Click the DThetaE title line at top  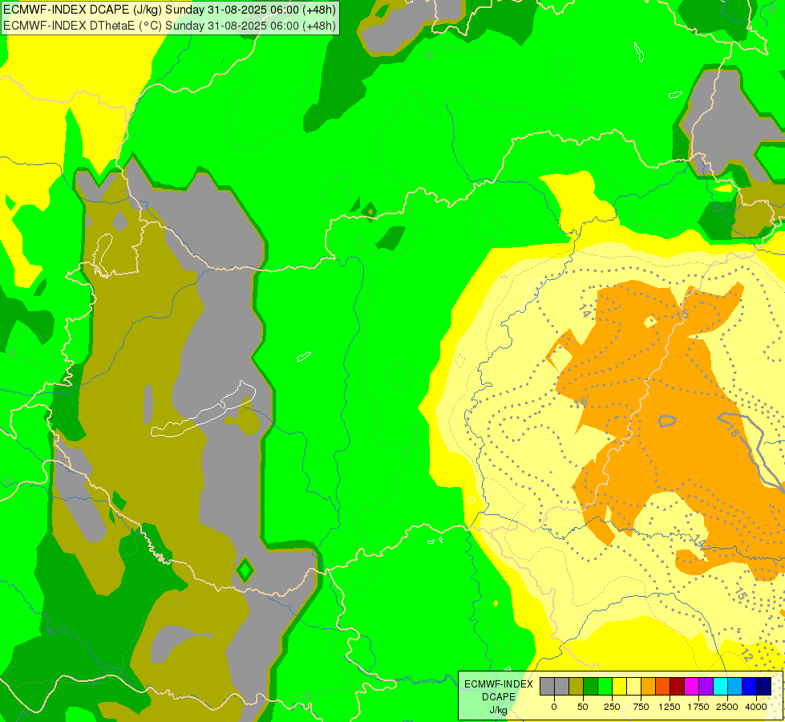169,26
